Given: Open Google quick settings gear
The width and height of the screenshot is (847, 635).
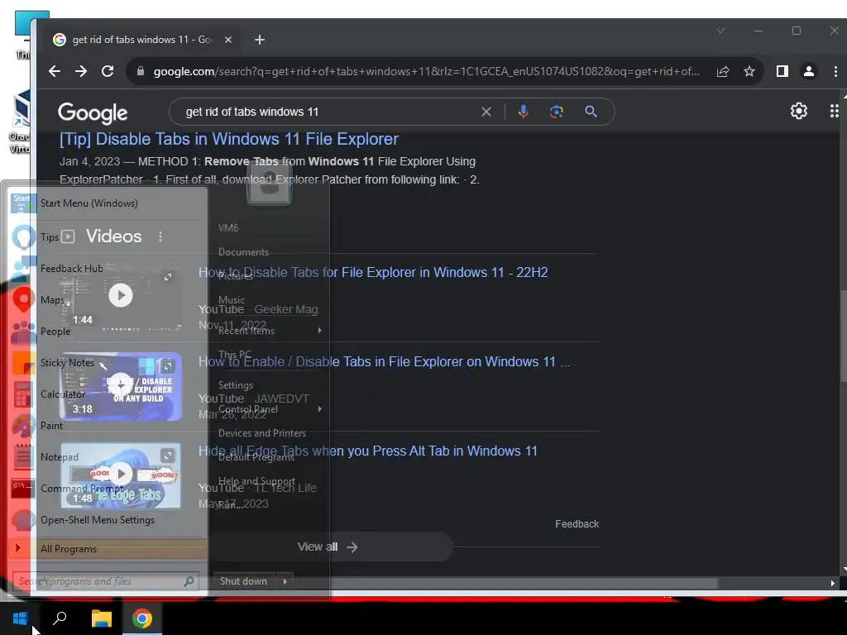Looking at the screenshot, I should click(799, 111).
